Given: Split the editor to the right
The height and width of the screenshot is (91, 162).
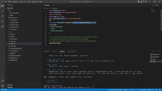Looking at the screenshot, I should click(x=157, y=5).
